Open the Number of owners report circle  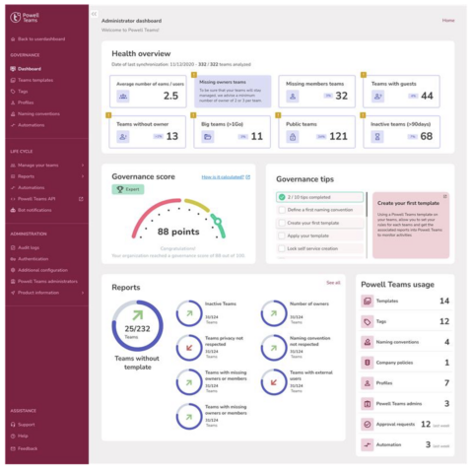pos(274,313)
